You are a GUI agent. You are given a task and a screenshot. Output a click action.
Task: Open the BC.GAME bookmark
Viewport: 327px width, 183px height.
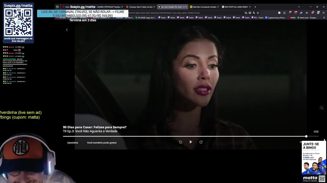146,18
